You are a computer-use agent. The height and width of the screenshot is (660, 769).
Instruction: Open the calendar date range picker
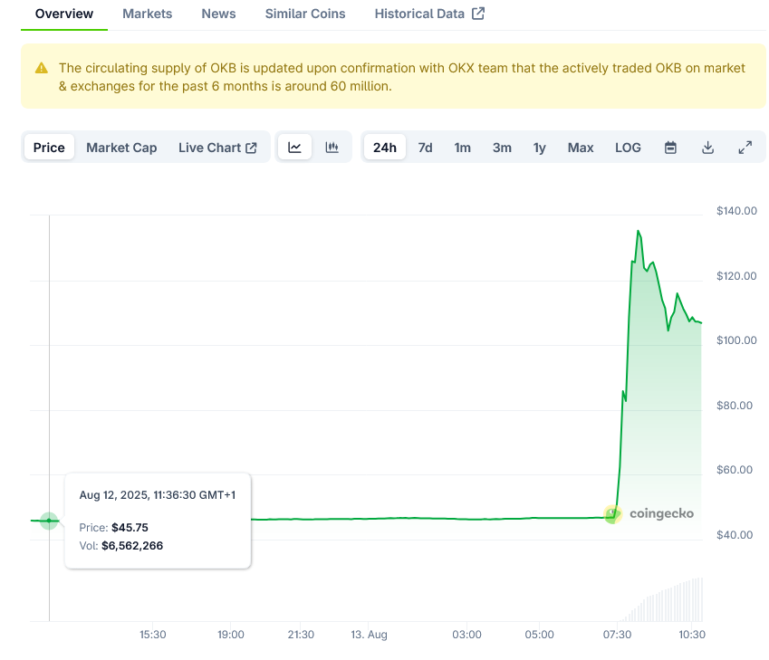point(670,147)
